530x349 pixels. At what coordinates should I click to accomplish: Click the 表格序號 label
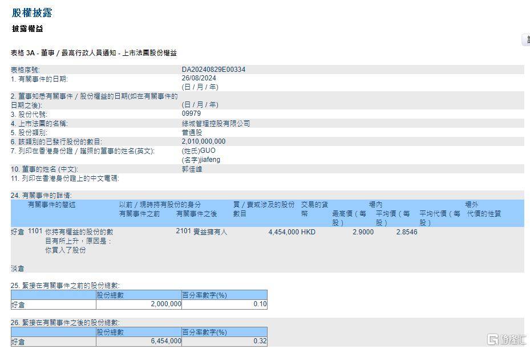[25, 70]
